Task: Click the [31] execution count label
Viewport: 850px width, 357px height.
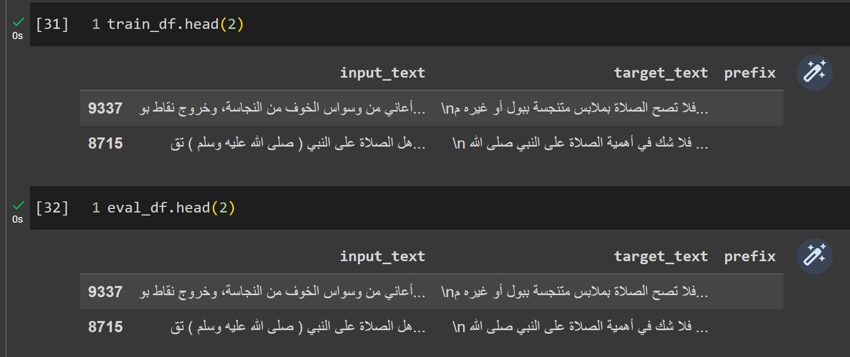Action: (52, 23)
